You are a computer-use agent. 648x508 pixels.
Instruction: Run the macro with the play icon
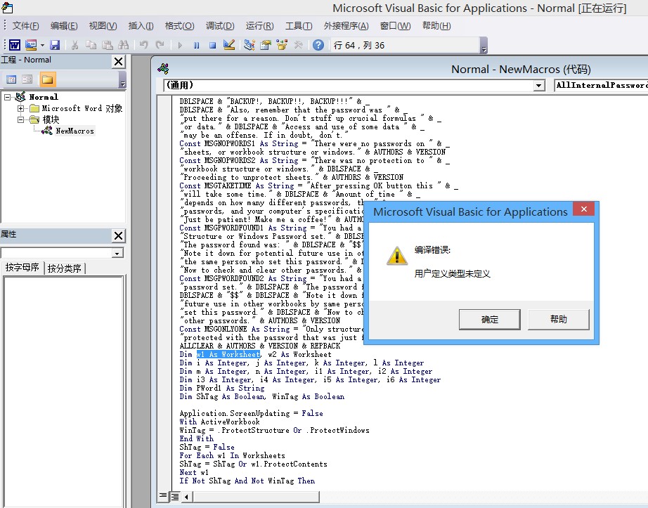[x=180, y=44]
